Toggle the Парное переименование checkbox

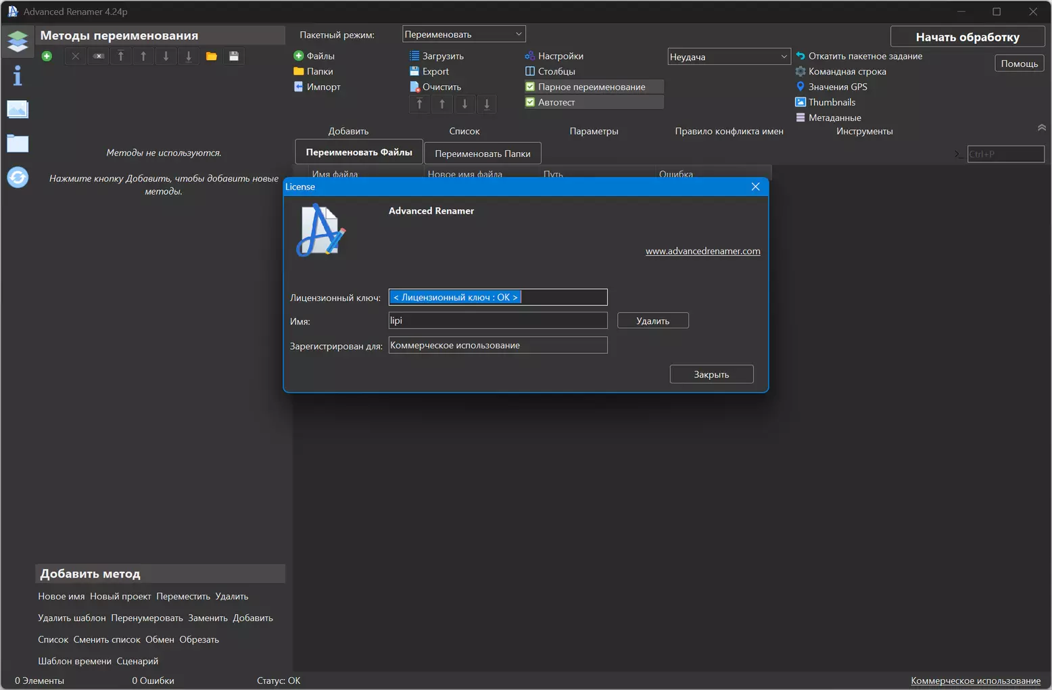pyautogui.click(x=594, y=87)
